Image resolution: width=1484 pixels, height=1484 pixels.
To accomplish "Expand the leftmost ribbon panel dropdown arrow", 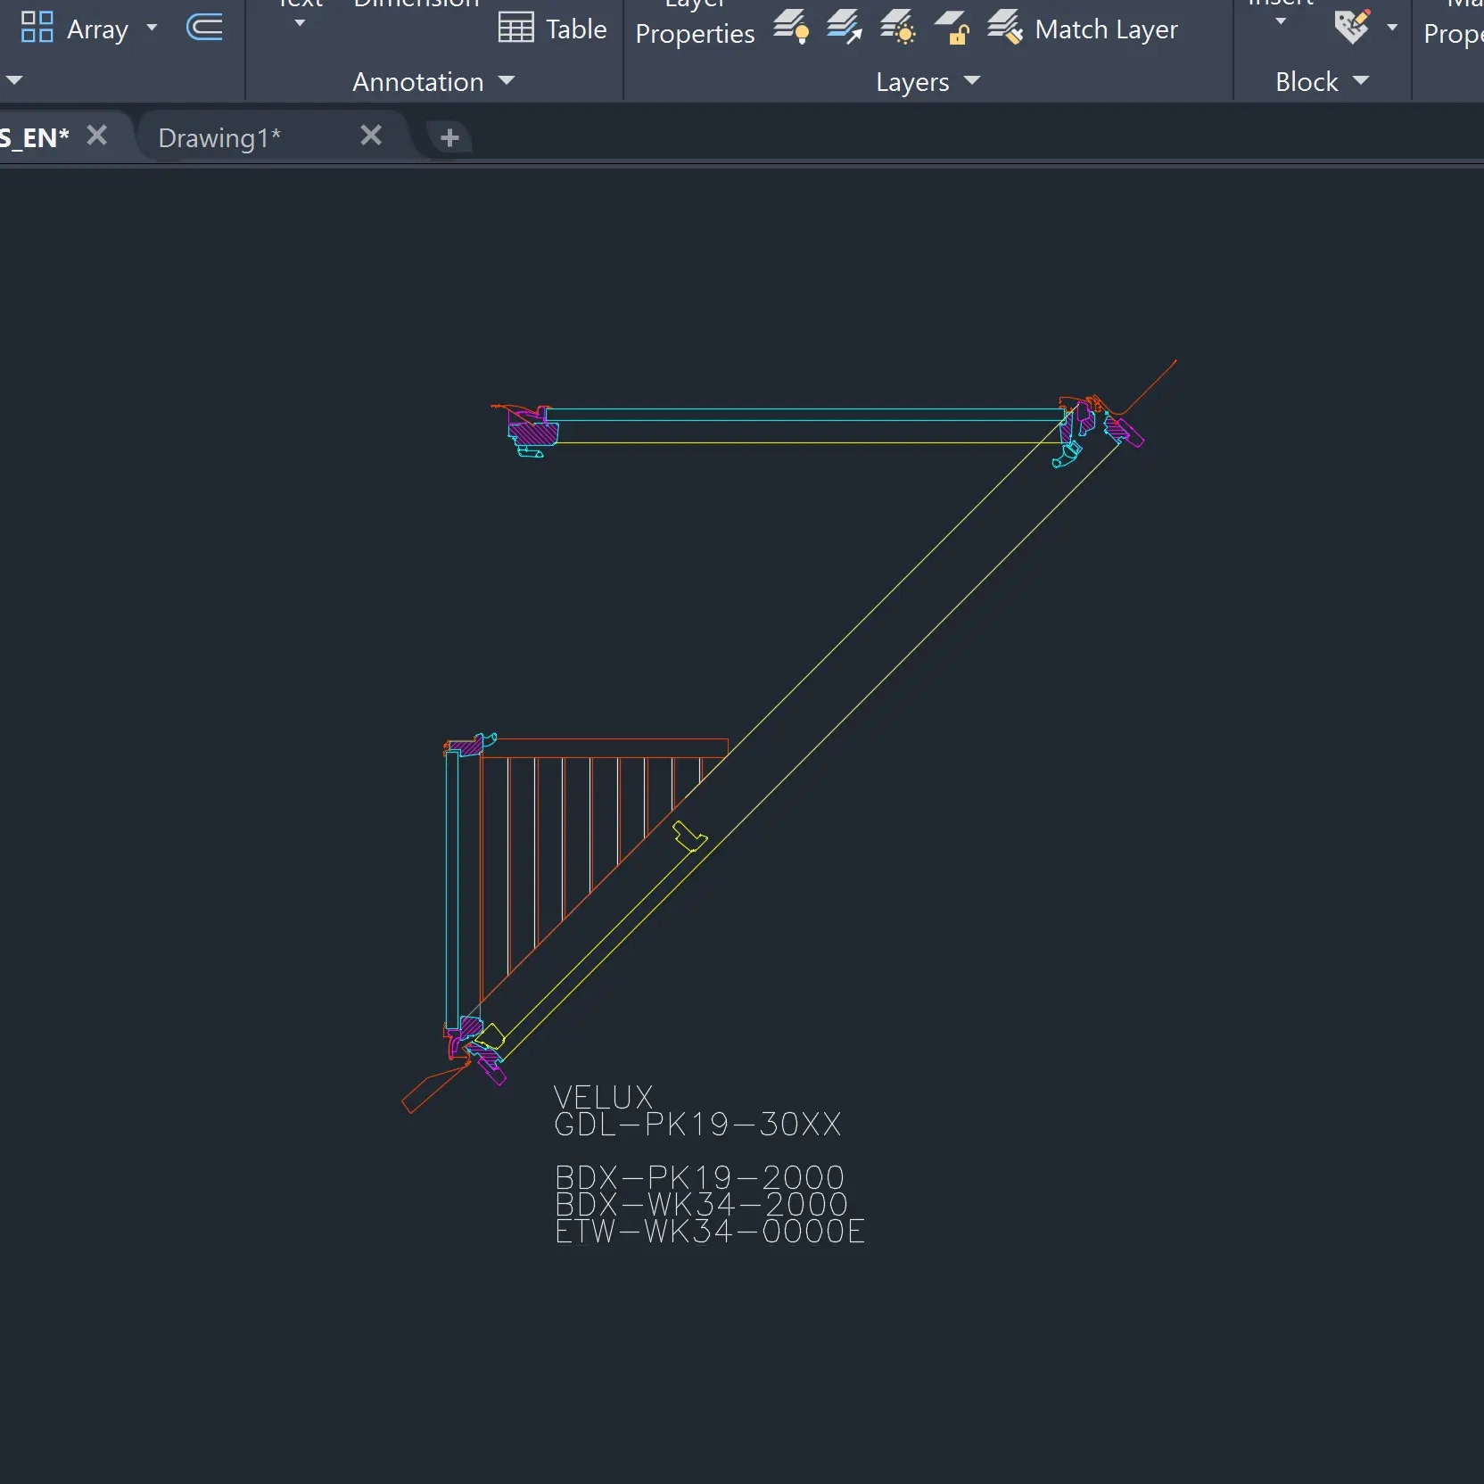I will pyautogui.click(x=13, y=80).
